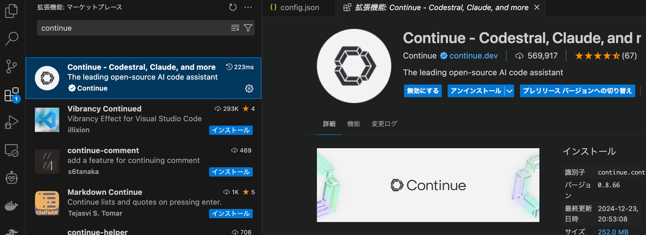This screenshot has height=235, width=646.
Task: Select the 機能 tab
Action: [x=353, y=124]
